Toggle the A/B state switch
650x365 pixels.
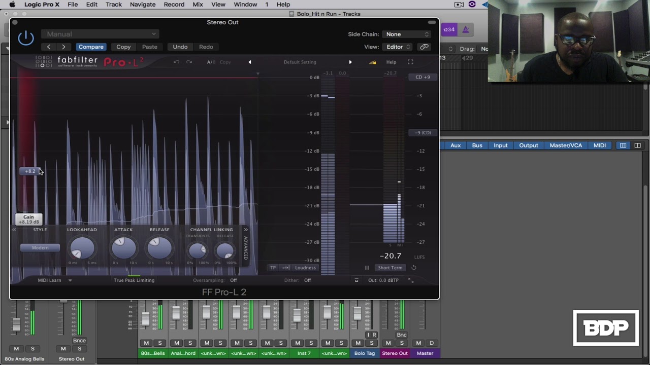[x=211, y=62]
